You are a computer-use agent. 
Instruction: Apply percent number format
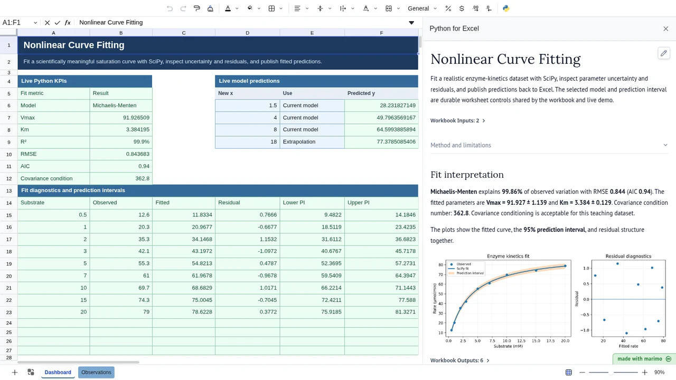pyautogui.click(x=448, y=8)
